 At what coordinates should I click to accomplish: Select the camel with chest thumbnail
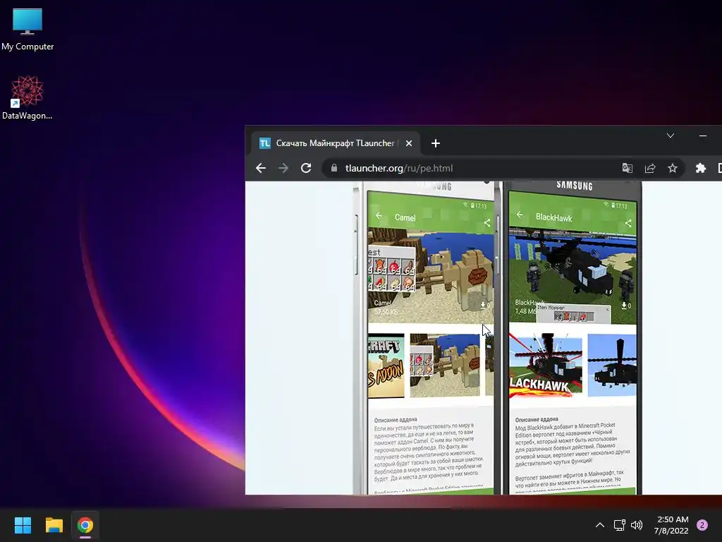click(x=445, y=366)
